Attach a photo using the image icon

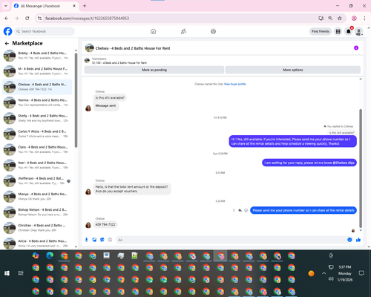tap(94, 240)
